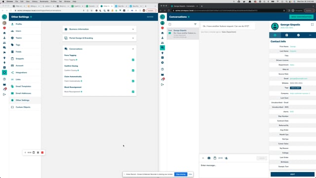Switch to notes tab in contact panel
Image resolution: width=316 pixels, height=178 pixels.
(x=286, y=35)
